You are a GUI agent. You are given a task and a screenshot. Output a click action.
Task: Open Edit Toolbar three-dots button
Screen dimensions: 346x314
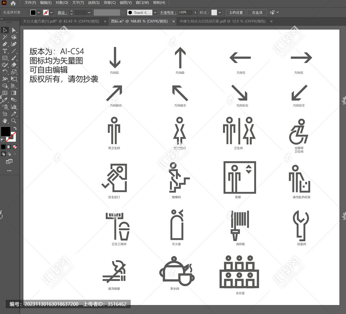(x=9, y=171)
